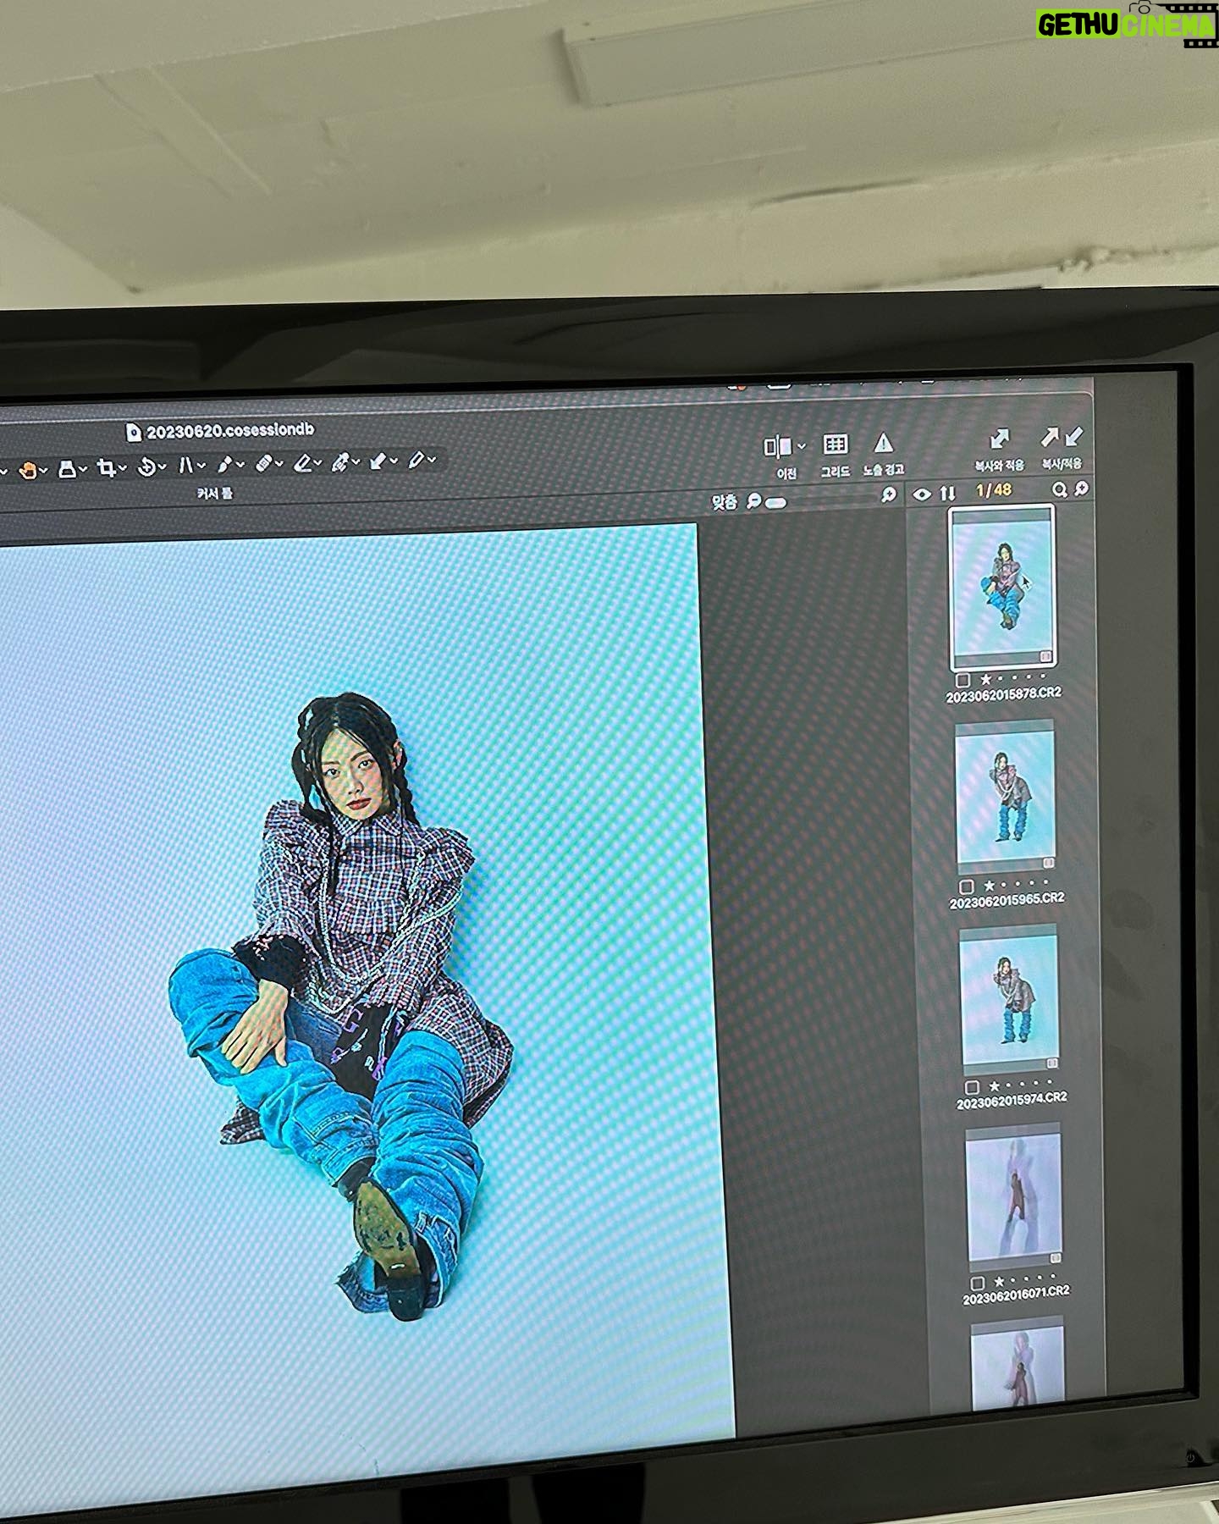Open the eraser tool dropdown arrow
Screen dimensions: 1219x1524
point(317,462)
